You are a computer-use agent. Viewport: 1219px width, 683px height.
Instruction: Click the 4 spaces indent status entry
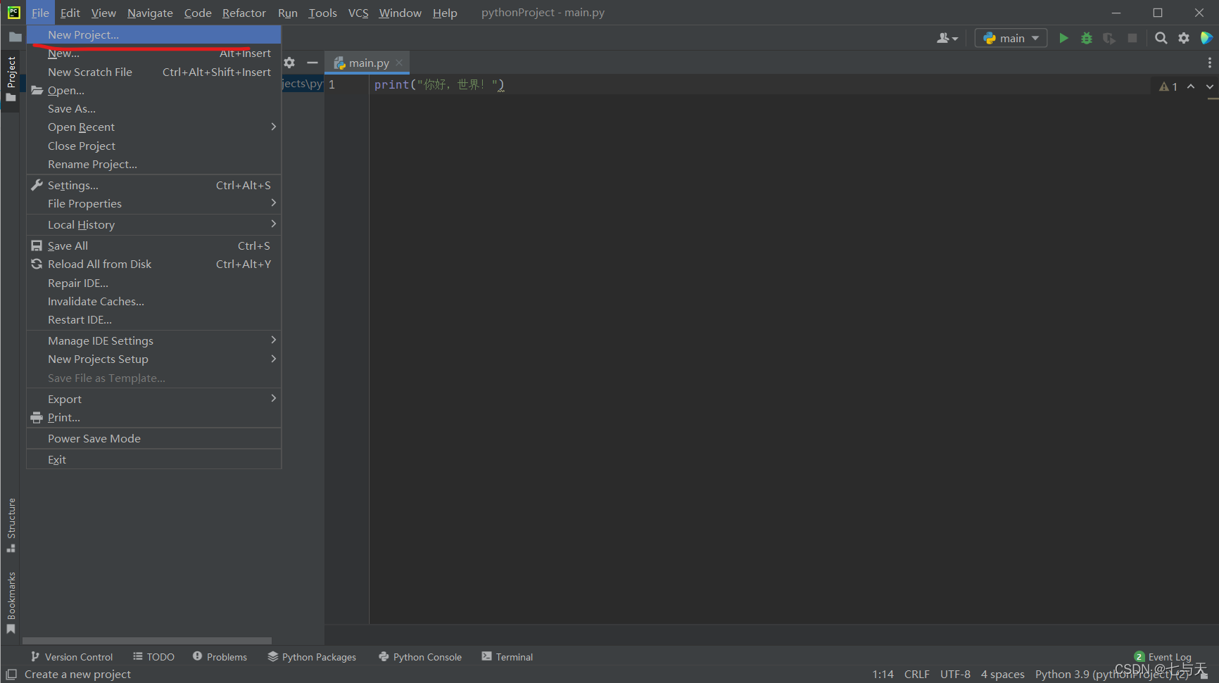[x=1002, y=674]
